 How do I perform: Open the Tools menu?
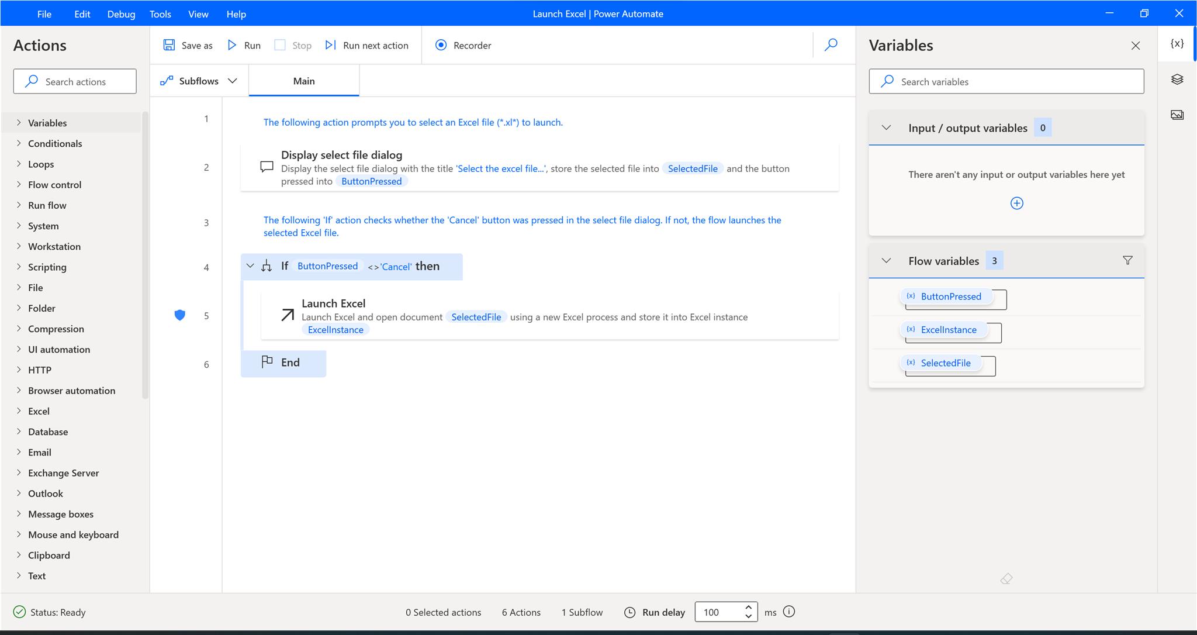coord(160,14)
